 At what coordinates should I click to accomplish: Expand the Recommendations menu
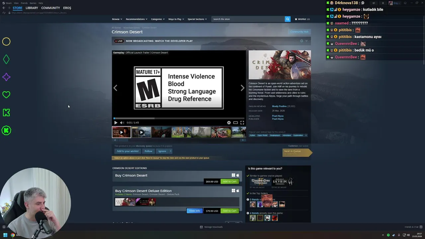click(136, 19)
